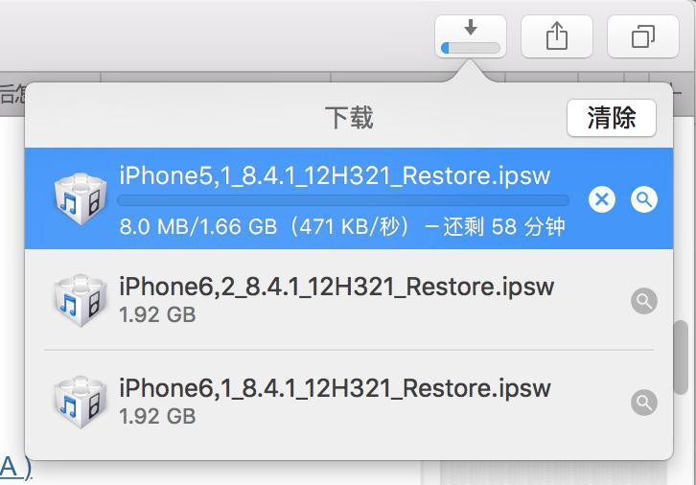Click the iPhone6,1 ipsw file icon
Image resolution: width=696 pixels, height=485 pixels.
pos(81,403)
